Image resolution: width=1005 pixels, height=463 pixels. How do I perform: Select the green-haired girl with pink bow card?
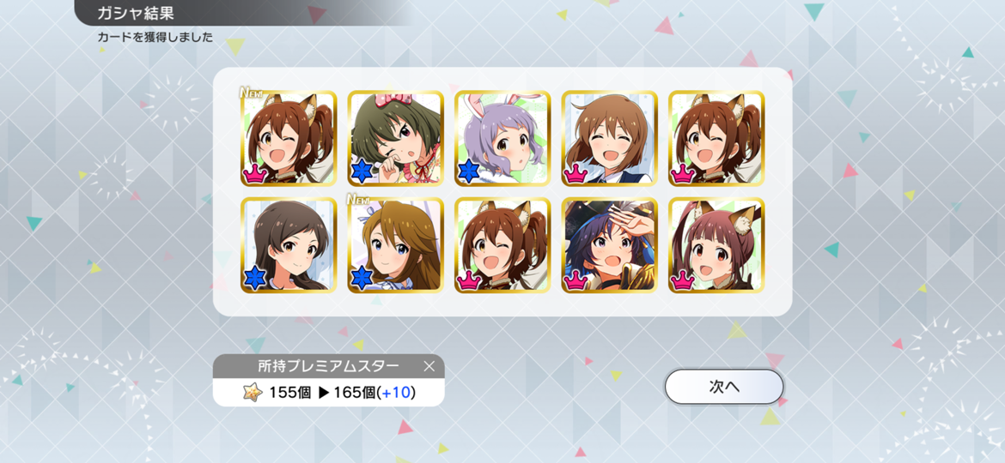click(x=395, y=139)
